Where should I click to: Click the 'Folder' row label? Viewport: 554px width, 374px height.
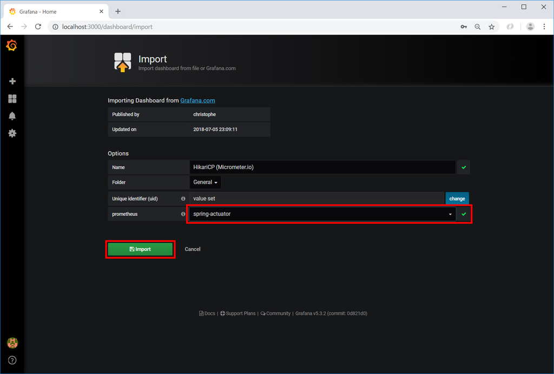(x=118, y=182)
